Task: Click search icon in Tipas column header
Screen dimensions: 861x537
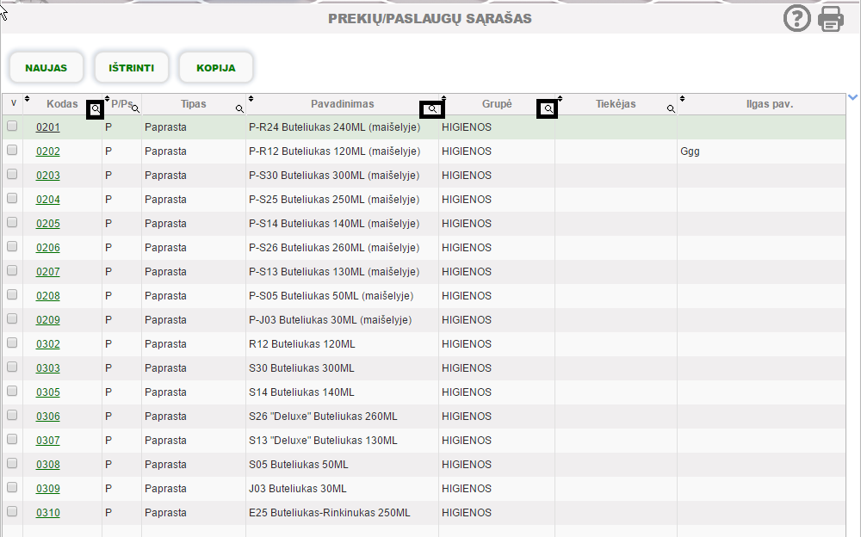Action: pyautogui.click(x=239, y=109)
